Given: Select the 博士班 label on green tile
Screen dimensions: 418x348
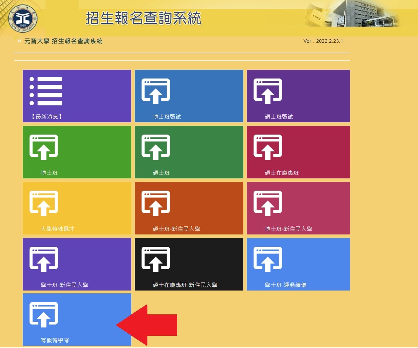Looking at the screenshot, I should coord(49,173).
